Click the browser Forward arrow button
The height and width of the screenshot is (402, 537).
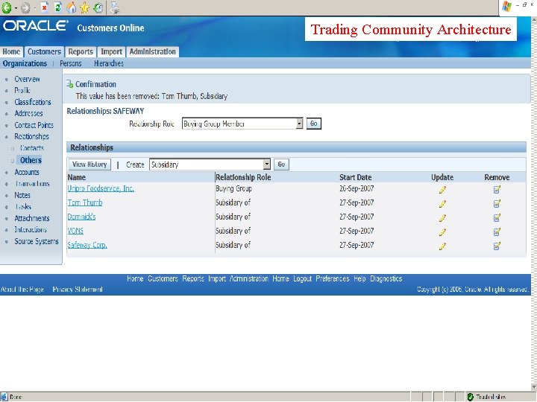(x=25, y=8)
